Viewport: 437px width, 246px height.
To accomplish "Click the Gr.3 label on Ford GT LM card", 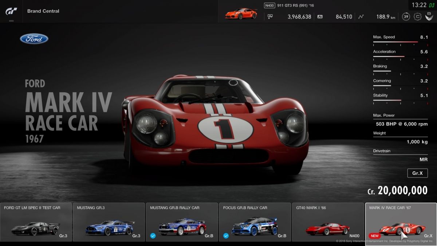I will tap(63, 236).
